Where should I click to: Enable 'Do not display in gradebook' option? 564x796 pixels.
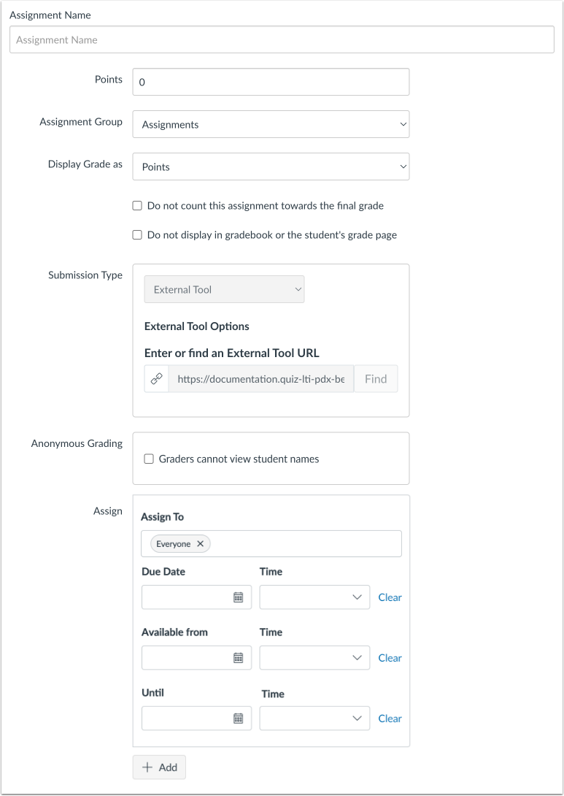tap(137, 235)
